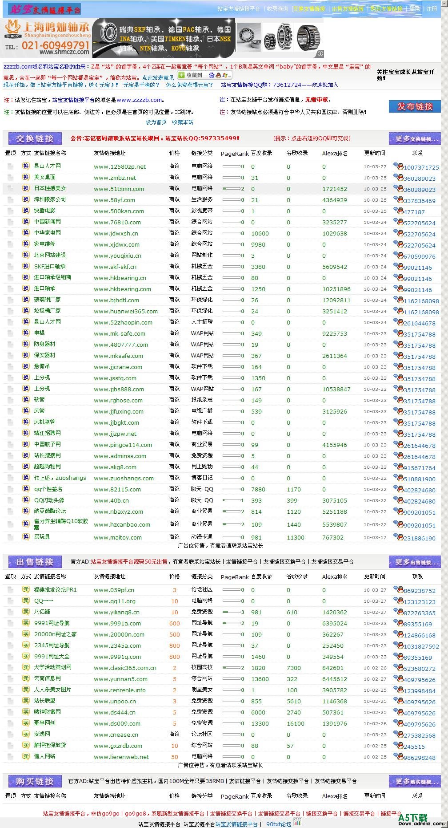Click the QQ number 275382568
Screen dimensions: 448x828
pyautogui.click(x=419, y=735)
